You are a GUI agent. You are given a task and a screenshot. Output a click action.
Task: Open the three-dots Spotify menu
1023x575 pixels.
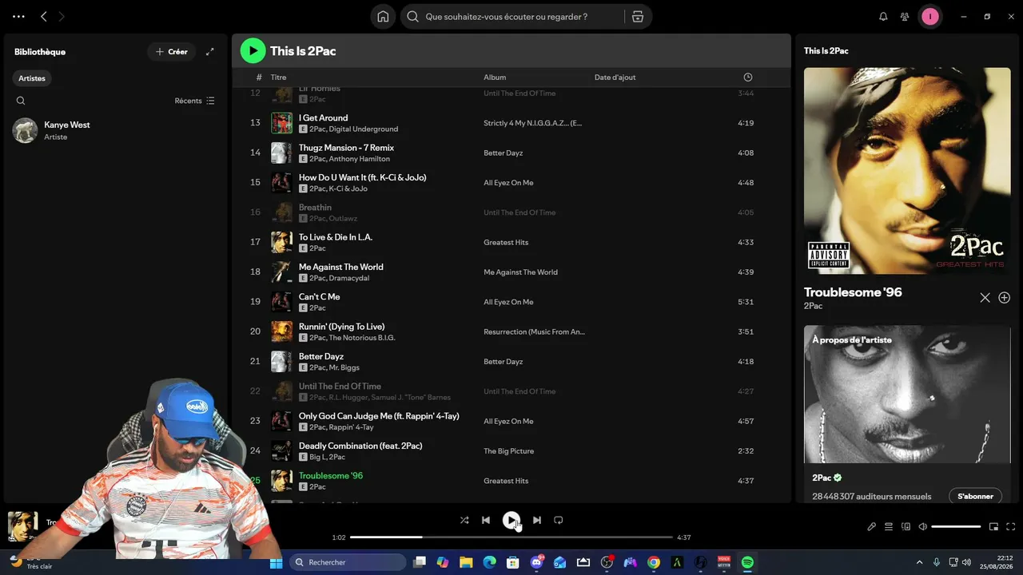point(18,16)
